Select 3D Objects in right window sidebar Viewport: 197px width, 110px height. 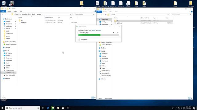(105, 54)
